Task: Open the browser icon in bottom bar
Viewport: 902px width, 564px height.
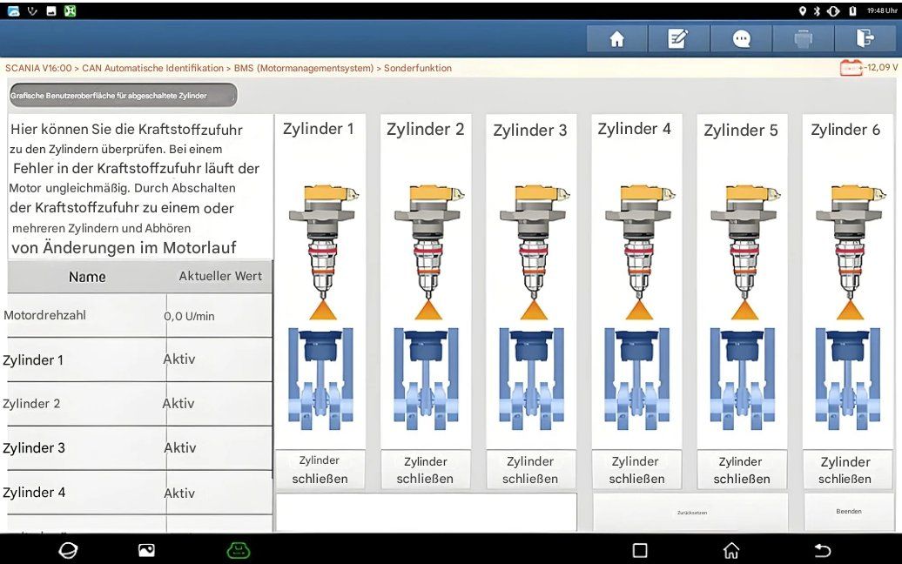Action: click(x=67, y=550)
